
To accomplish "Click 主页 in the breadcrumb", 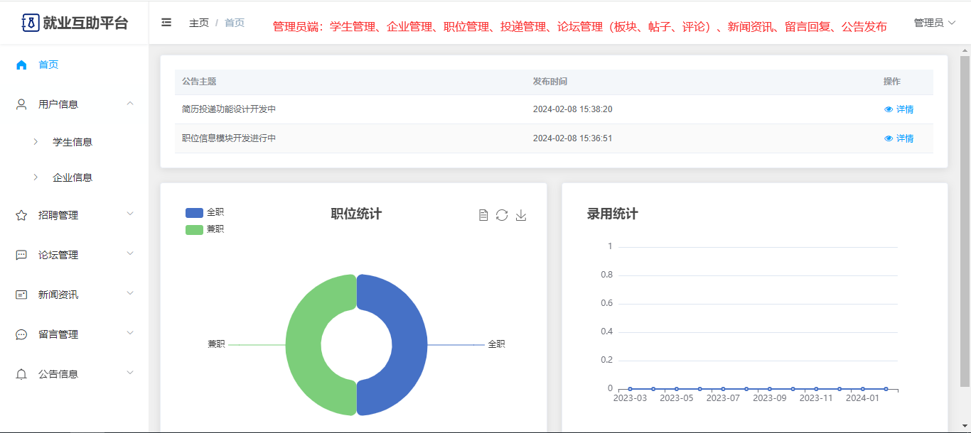I will [x=199, y=23].
